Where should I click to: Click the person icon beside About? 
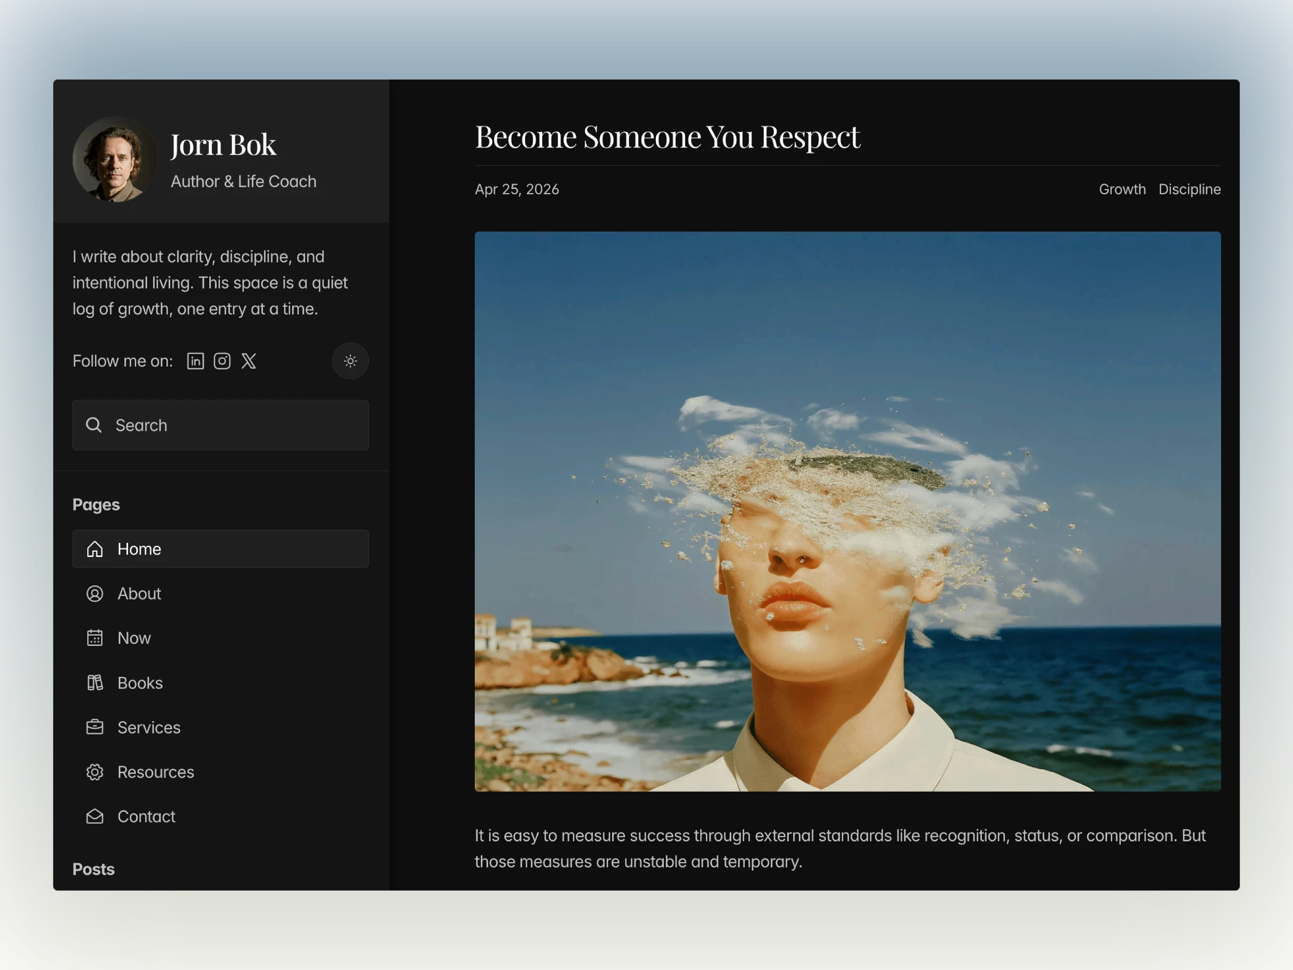coord(95,593)
